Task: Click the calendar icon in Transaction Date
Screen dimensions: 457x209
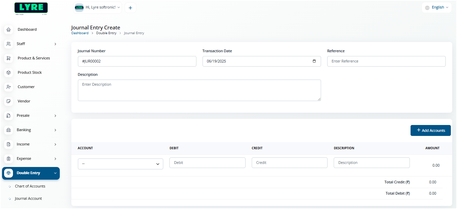Action: click(x=314, y=61)
